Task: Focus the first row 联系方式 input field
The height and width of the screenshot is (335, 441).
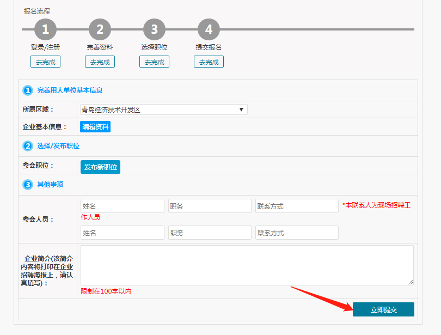Action: [297, 206]
